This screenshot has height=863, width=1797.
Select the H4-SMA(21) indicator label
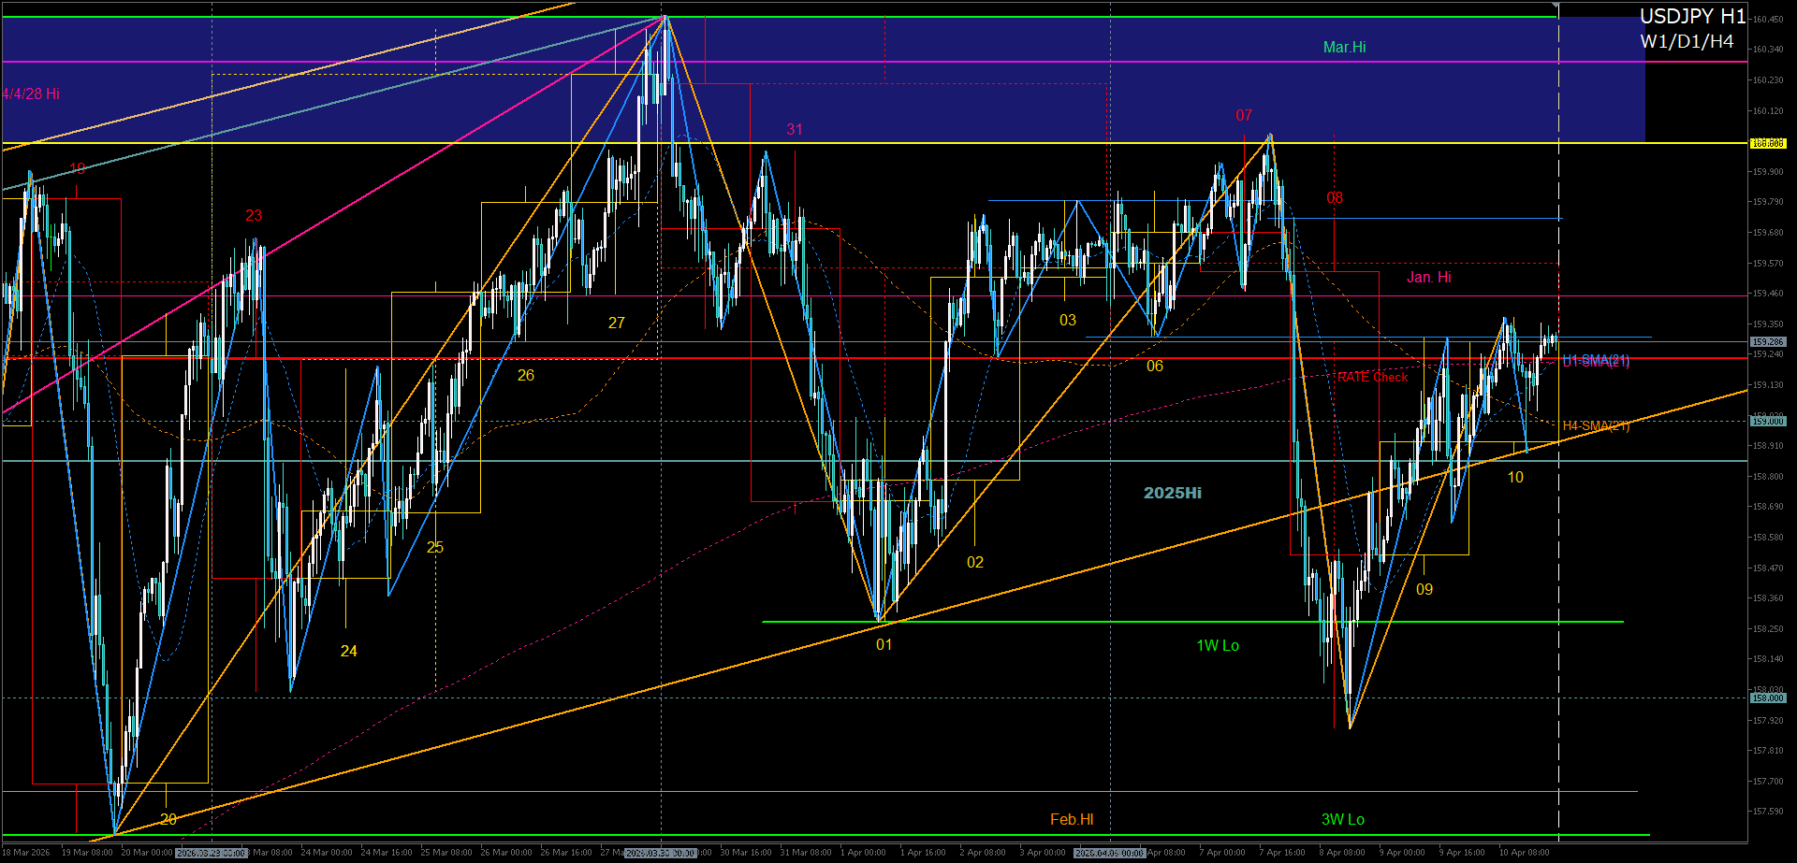(x=1596, y=426)
